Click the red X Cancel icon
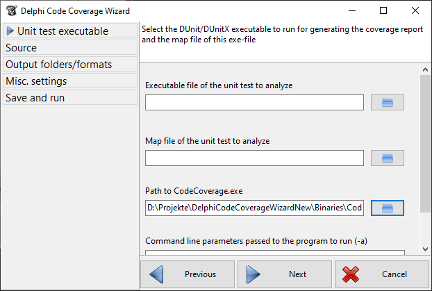This screenshot has width=432, height=291. [351, 274]
